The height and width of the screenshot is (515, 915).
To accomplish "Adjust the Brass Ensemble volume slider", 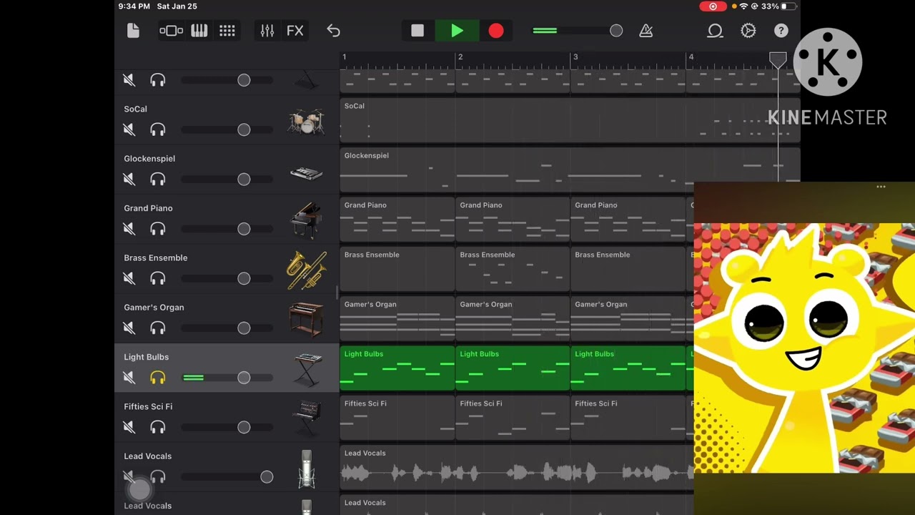I will 227,278.
